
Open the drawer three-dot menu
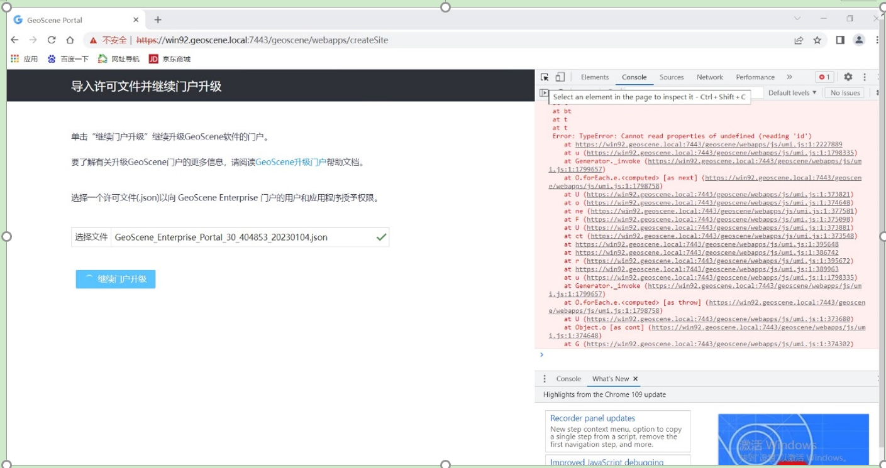point(545,379)
